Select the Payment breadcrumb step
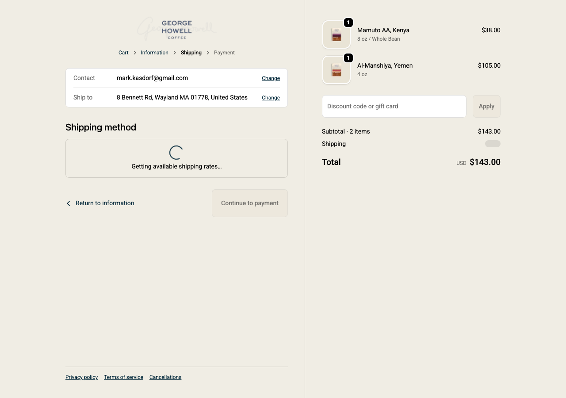This screenshot has width=566, height=398. click(x=224, y=53)
